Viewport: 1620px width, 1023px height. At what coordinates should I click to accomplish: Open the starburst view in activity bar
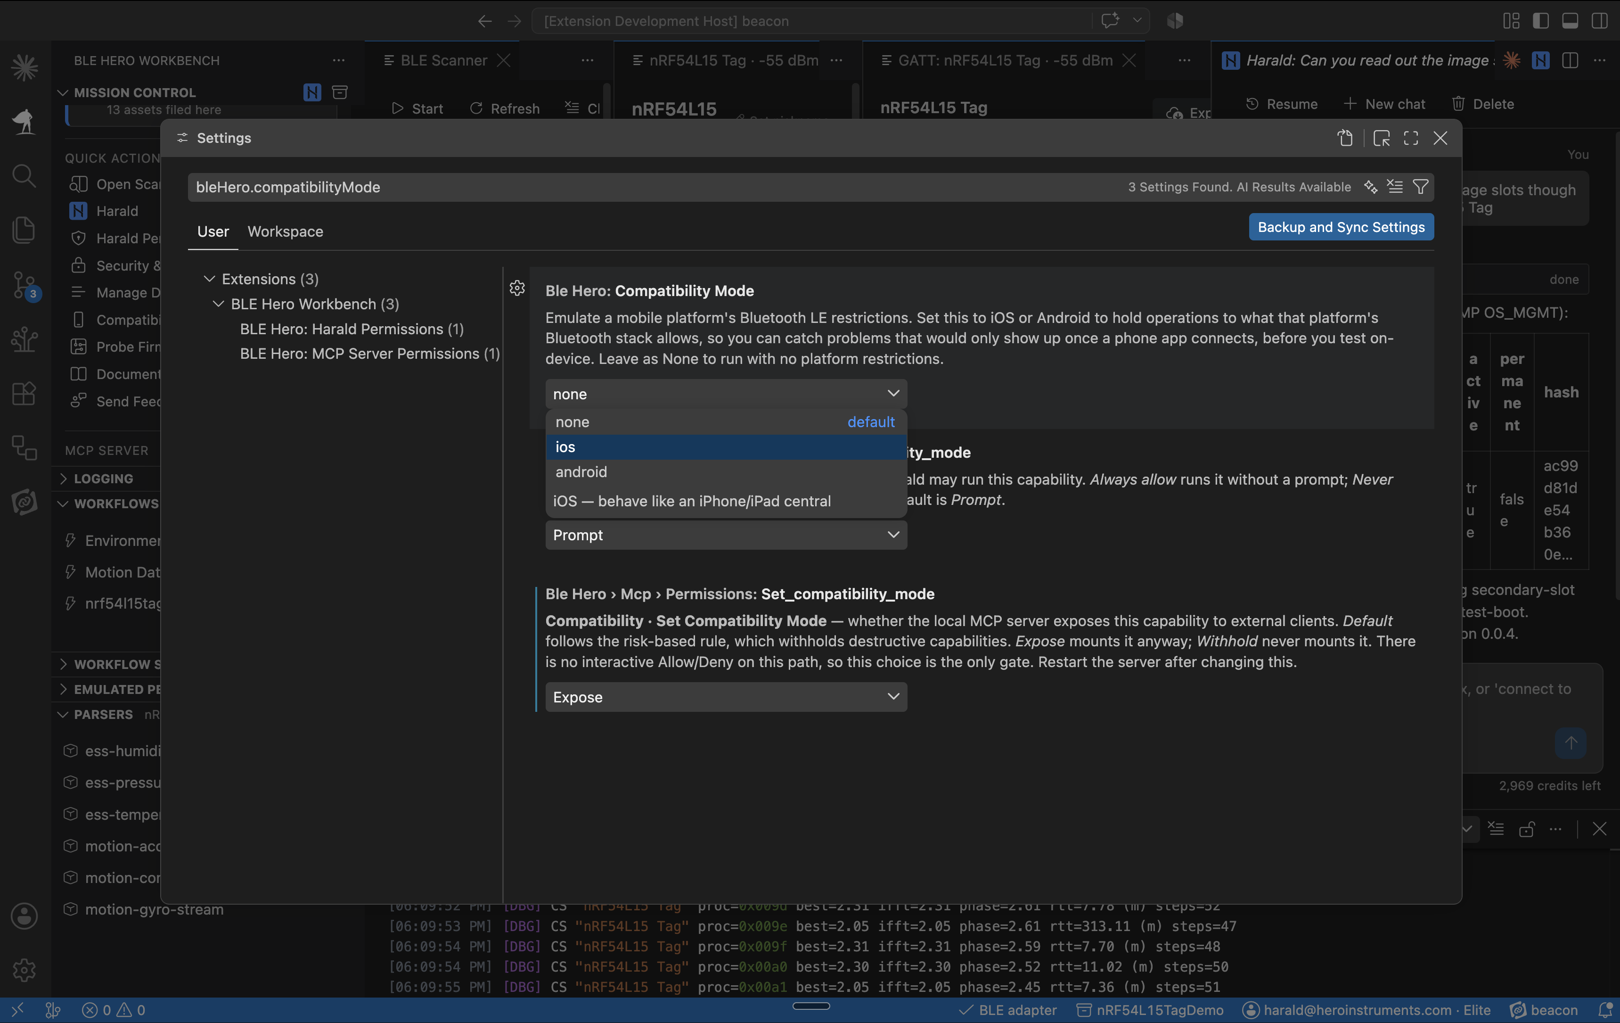click(24, 67)
